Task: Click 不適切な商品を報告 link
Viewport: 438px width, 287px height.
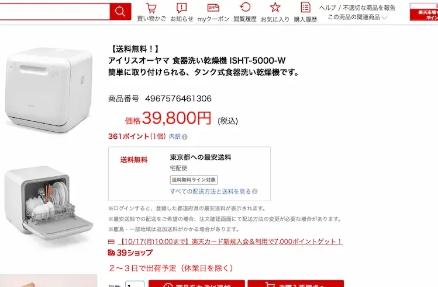Action: 369,8
